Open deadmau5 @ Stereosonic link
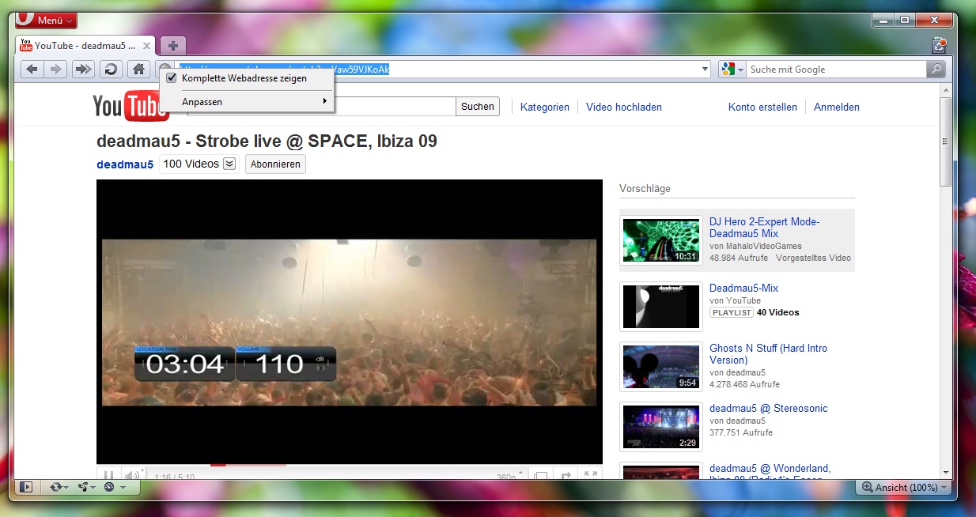The width and height of the screenshot is (976, 517). pyautogui.click(x=769, y=408)
